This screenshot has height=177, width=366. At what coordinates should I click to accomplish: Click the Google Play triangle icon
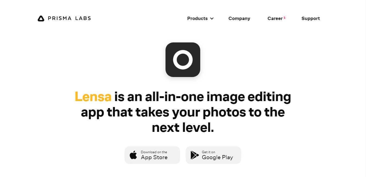click(x=195, y=155)
